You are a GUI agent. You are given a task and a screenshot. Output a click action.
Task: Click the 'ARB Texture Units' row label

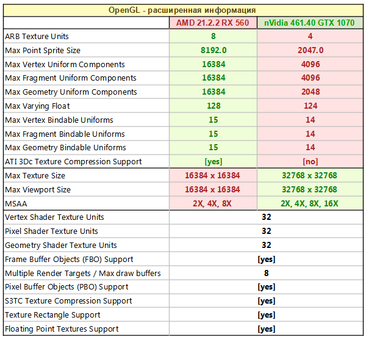click(37, 37)
